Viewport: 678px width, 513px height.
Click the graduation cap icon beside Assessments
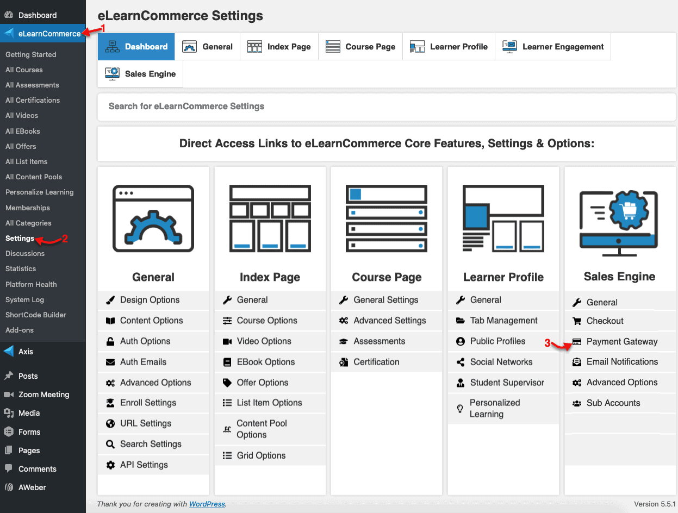click(x=344, y=341)
